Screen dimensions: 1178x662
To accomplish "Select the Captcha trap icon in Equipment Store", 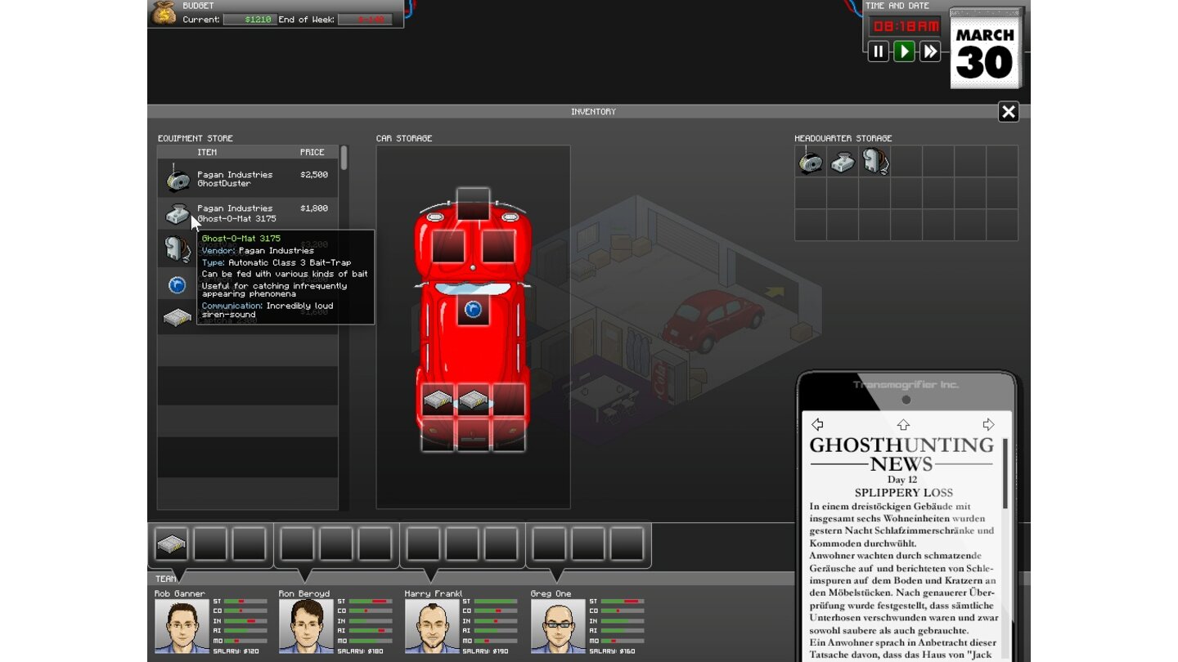I will [177, 318].
